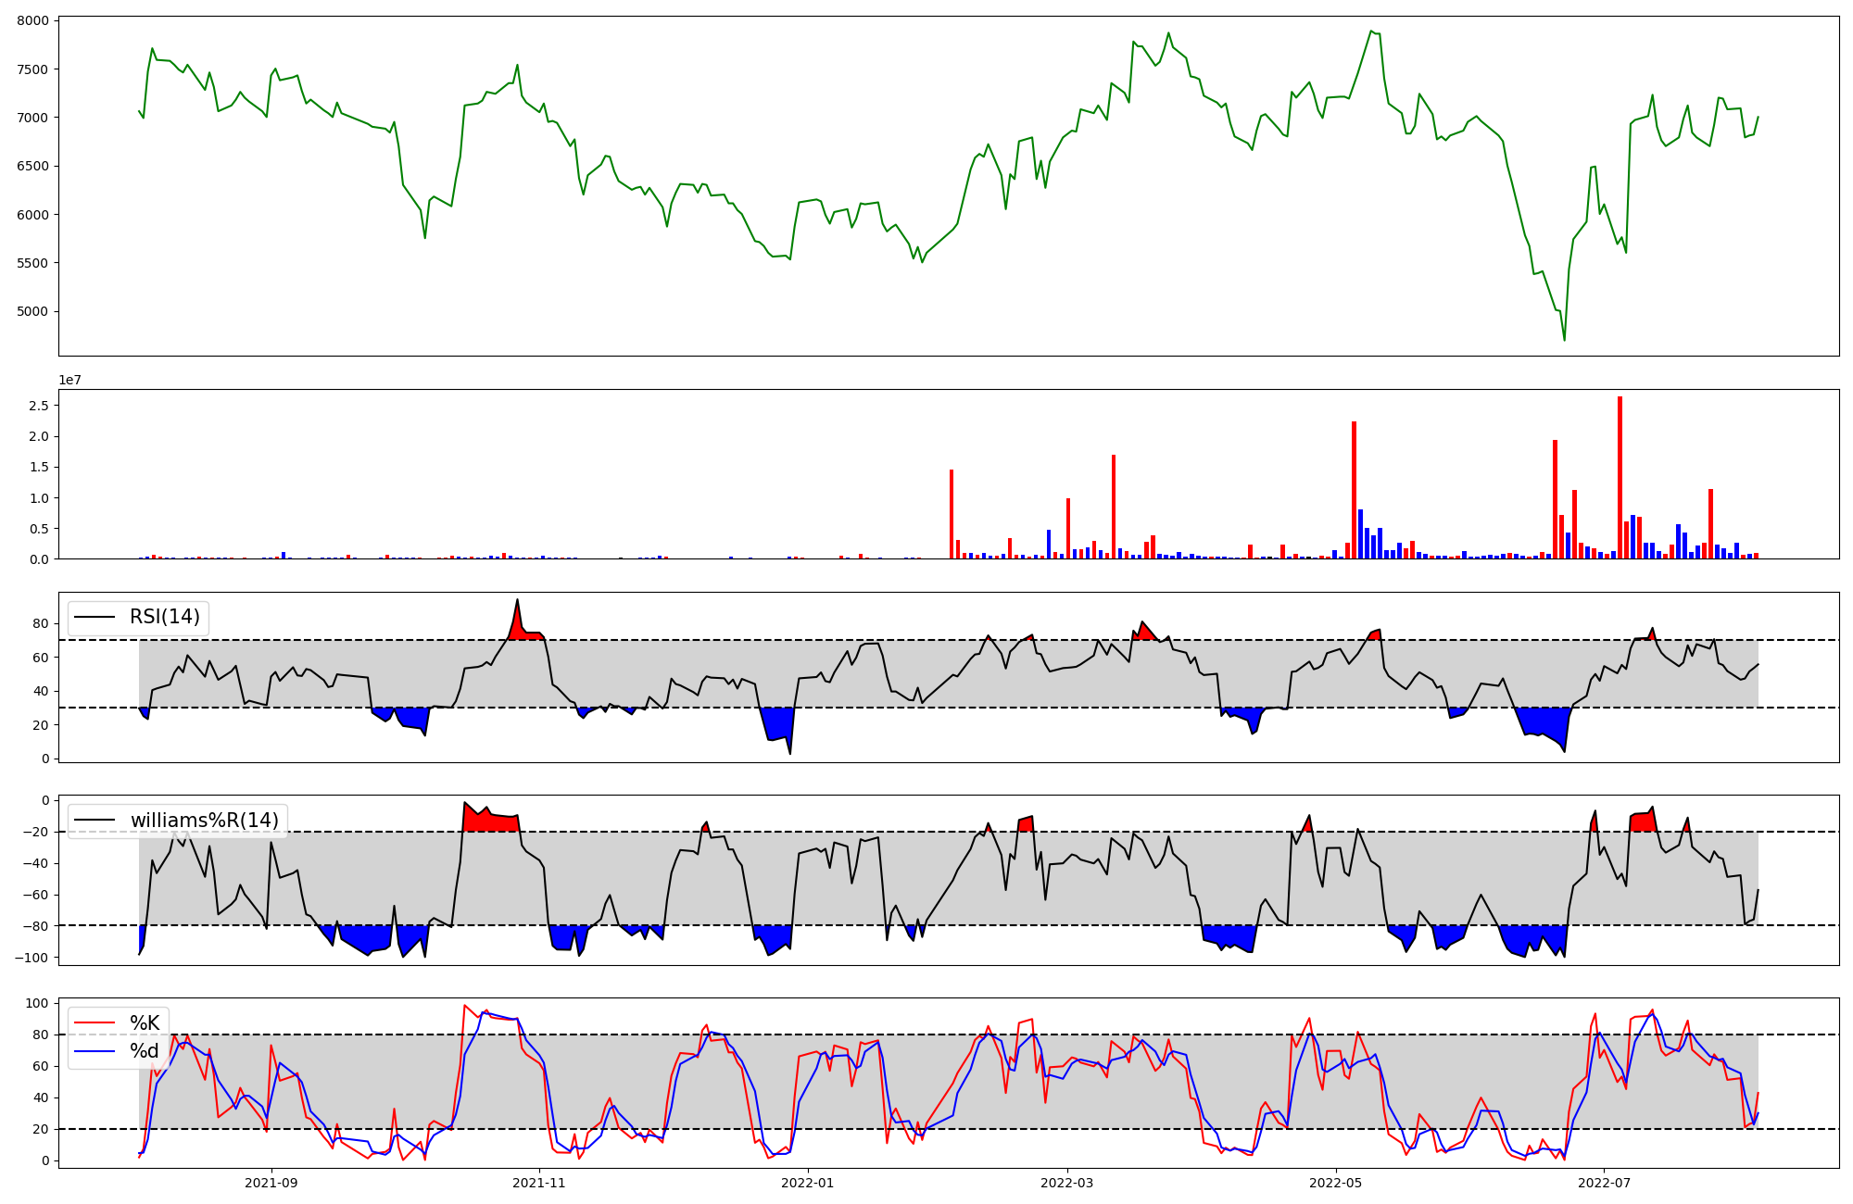Click the 2022-05 x-axis date label
The image size is (1853, 1204).
coord(1336,1183)
